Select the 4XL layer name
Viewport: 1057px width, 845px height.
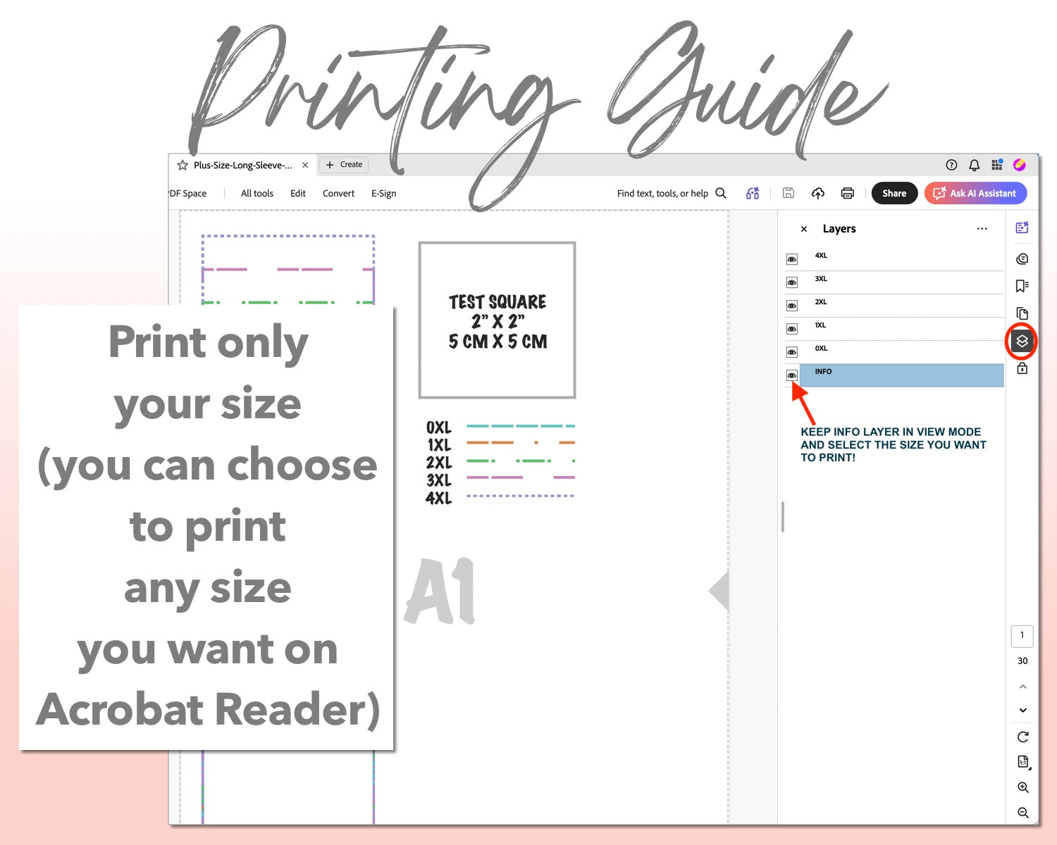tap(821, 256)
